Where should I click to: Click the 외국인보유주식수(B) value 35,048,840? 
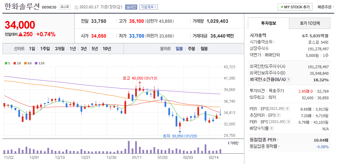tap(319, 73)
